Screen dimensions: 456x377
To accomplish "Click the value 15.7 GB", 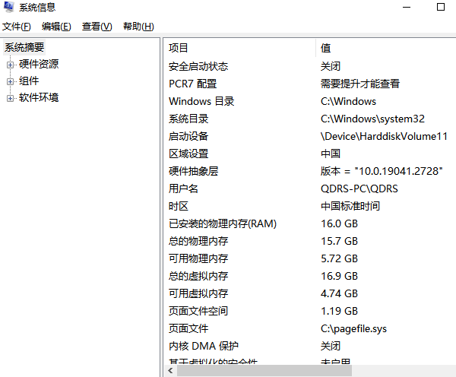I will [x=339, y=241].
